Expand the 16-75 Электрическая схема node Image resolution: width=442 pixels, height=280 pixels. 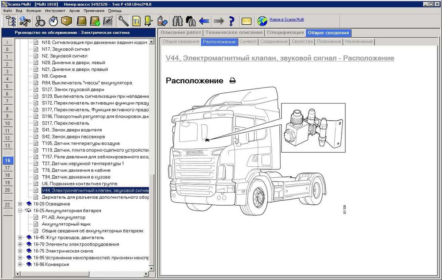pyautogui.click(x=20, y=251)
